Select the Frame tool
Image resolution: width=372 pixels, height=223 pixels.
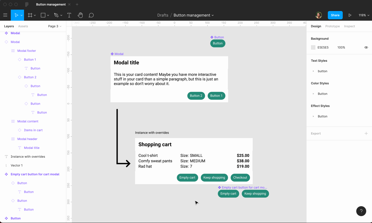[30, 15]
